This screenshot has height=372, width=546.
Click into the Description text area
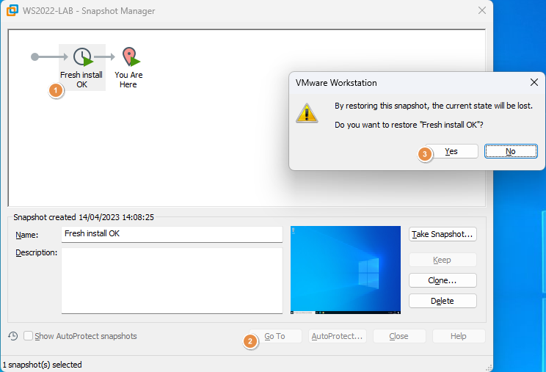(172, 280)
